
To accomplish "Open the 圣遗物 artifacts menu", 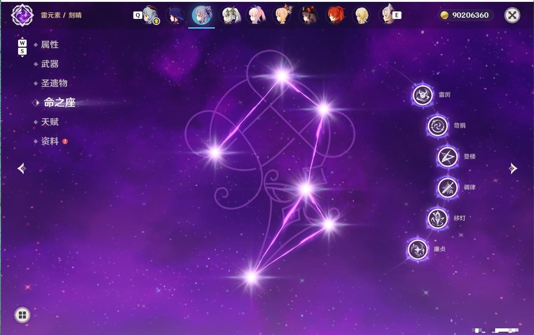I will coord(54,83).
